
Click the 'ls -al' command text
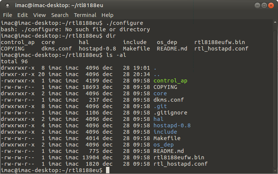tap(116, 55)
